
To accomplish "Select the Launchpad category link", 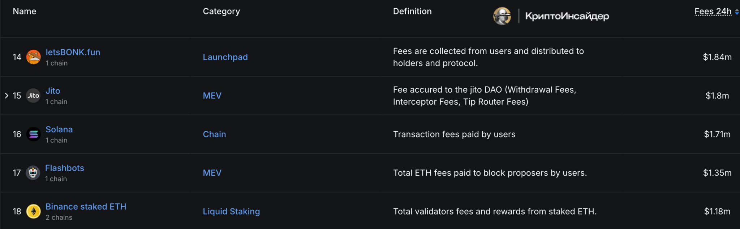I will pos(225,57).
